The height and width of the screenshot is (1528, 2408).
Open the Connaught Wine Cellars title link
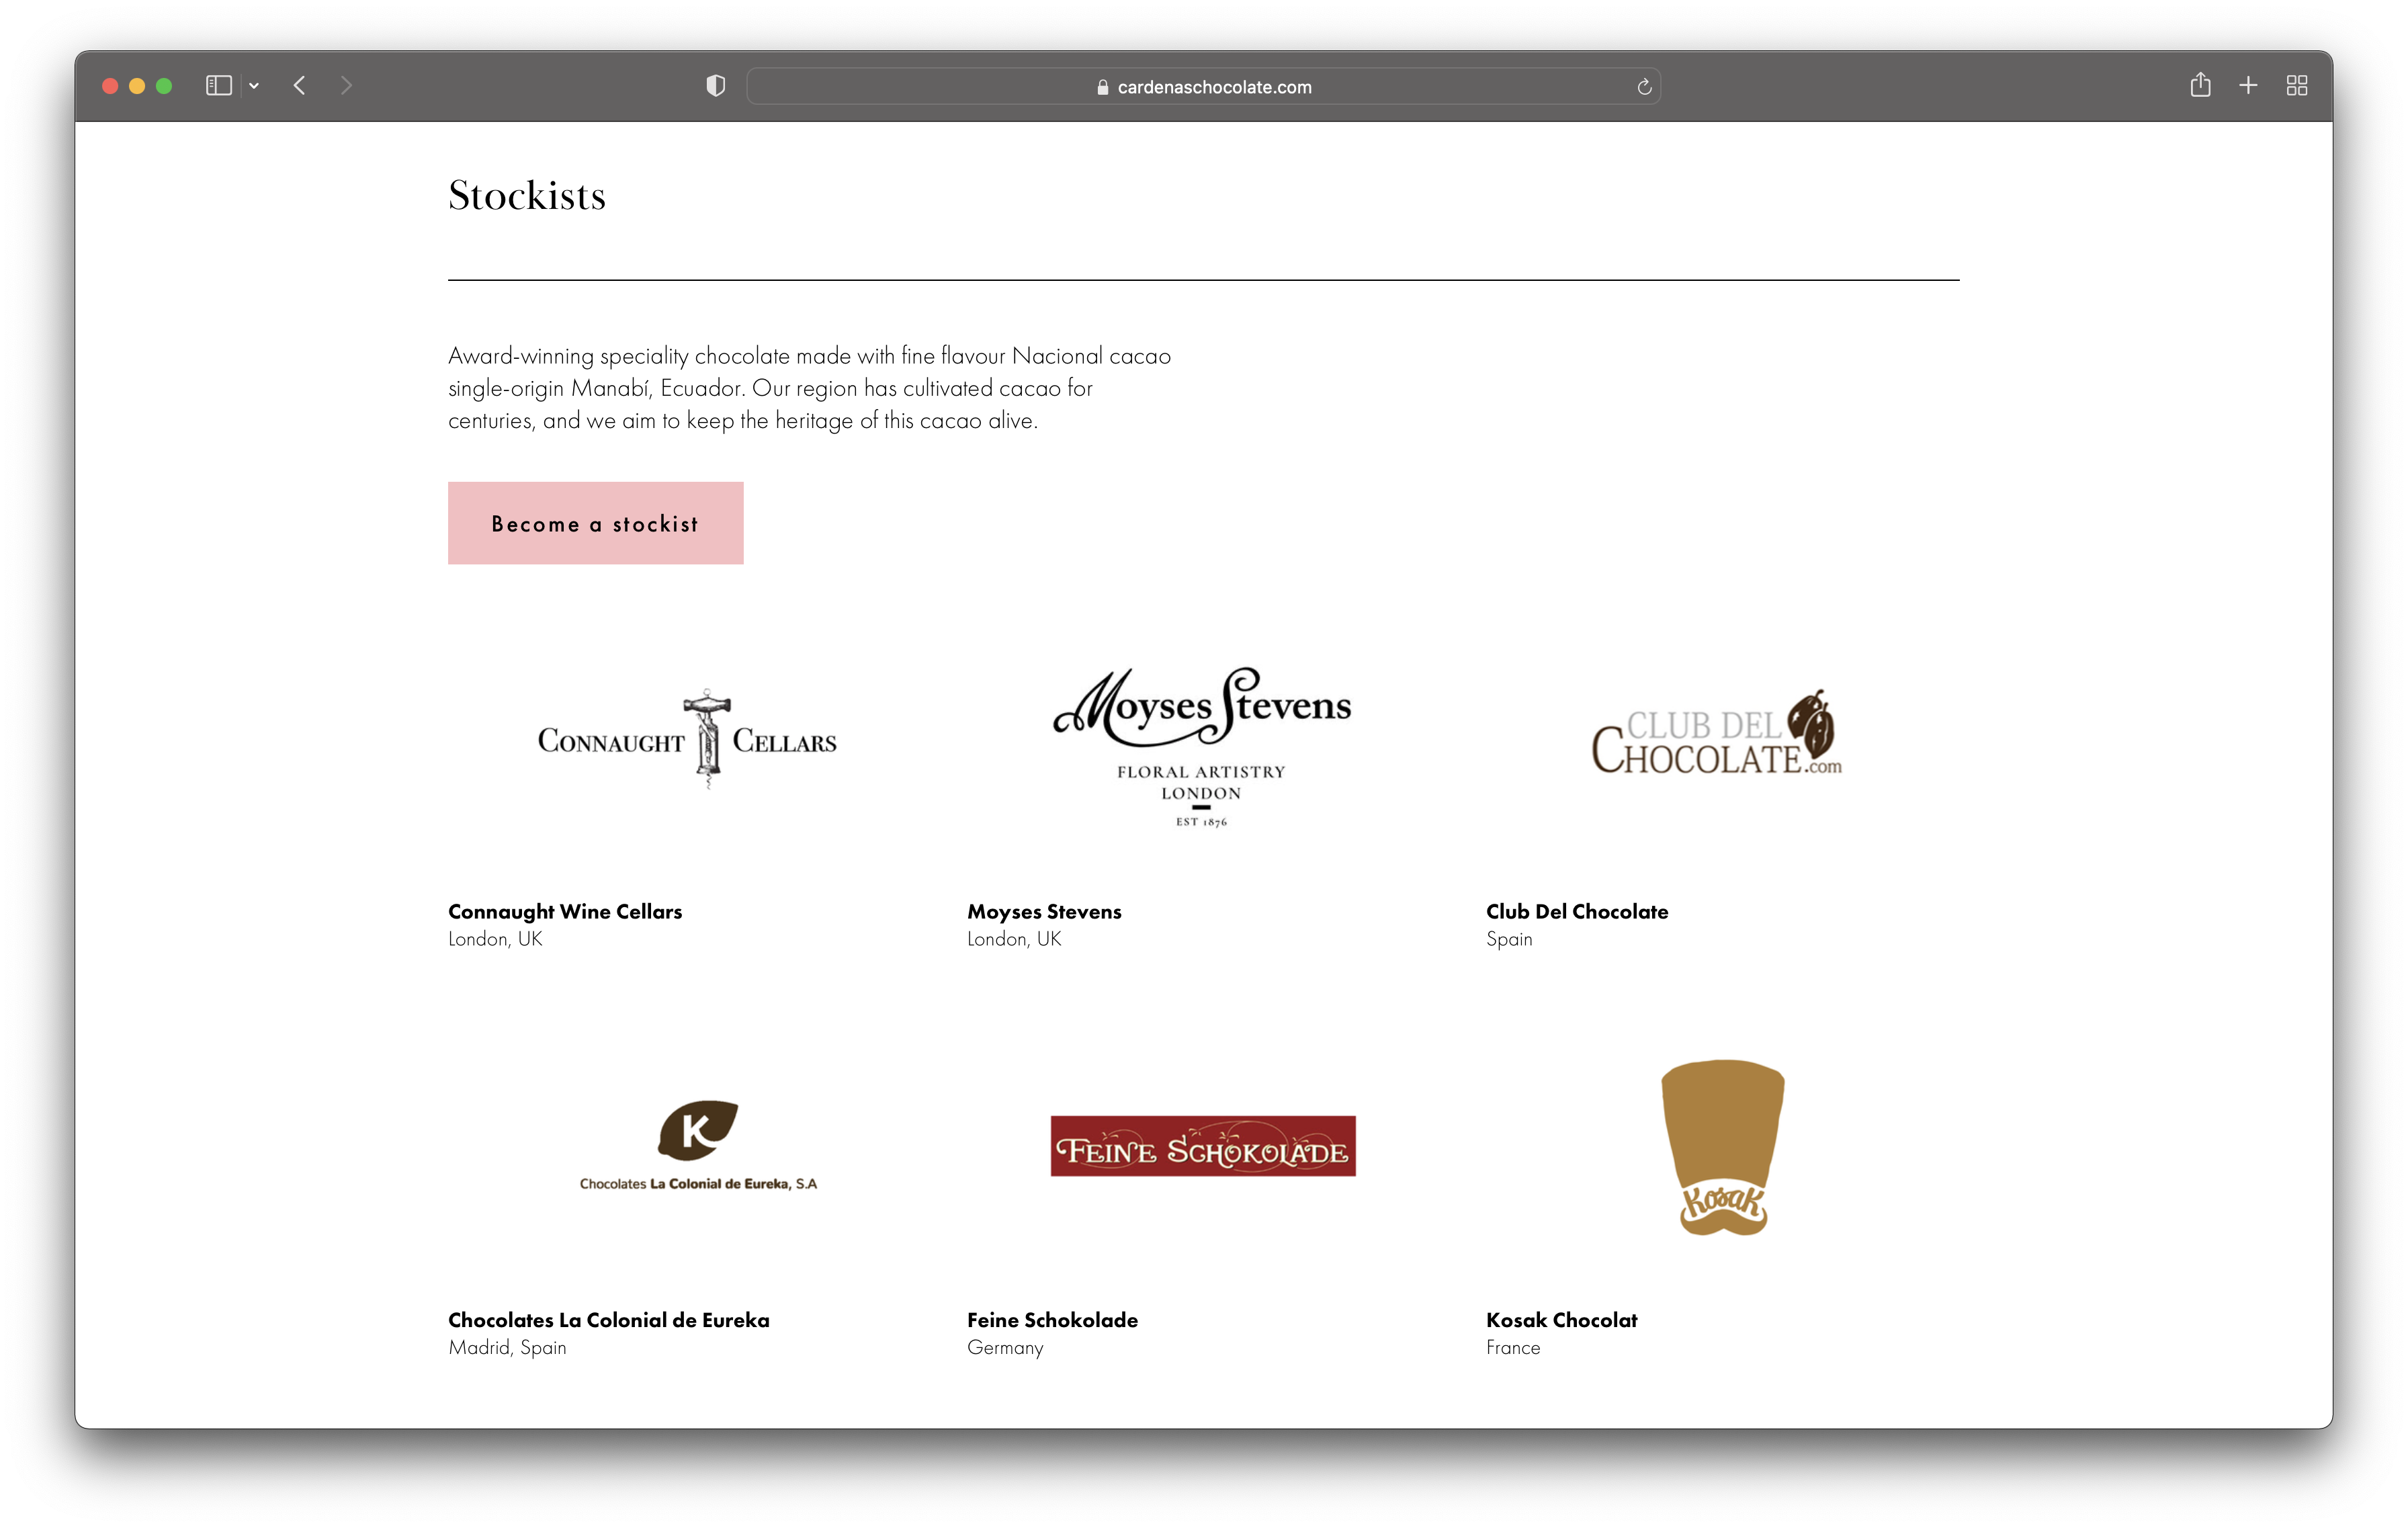click(565, 911)
